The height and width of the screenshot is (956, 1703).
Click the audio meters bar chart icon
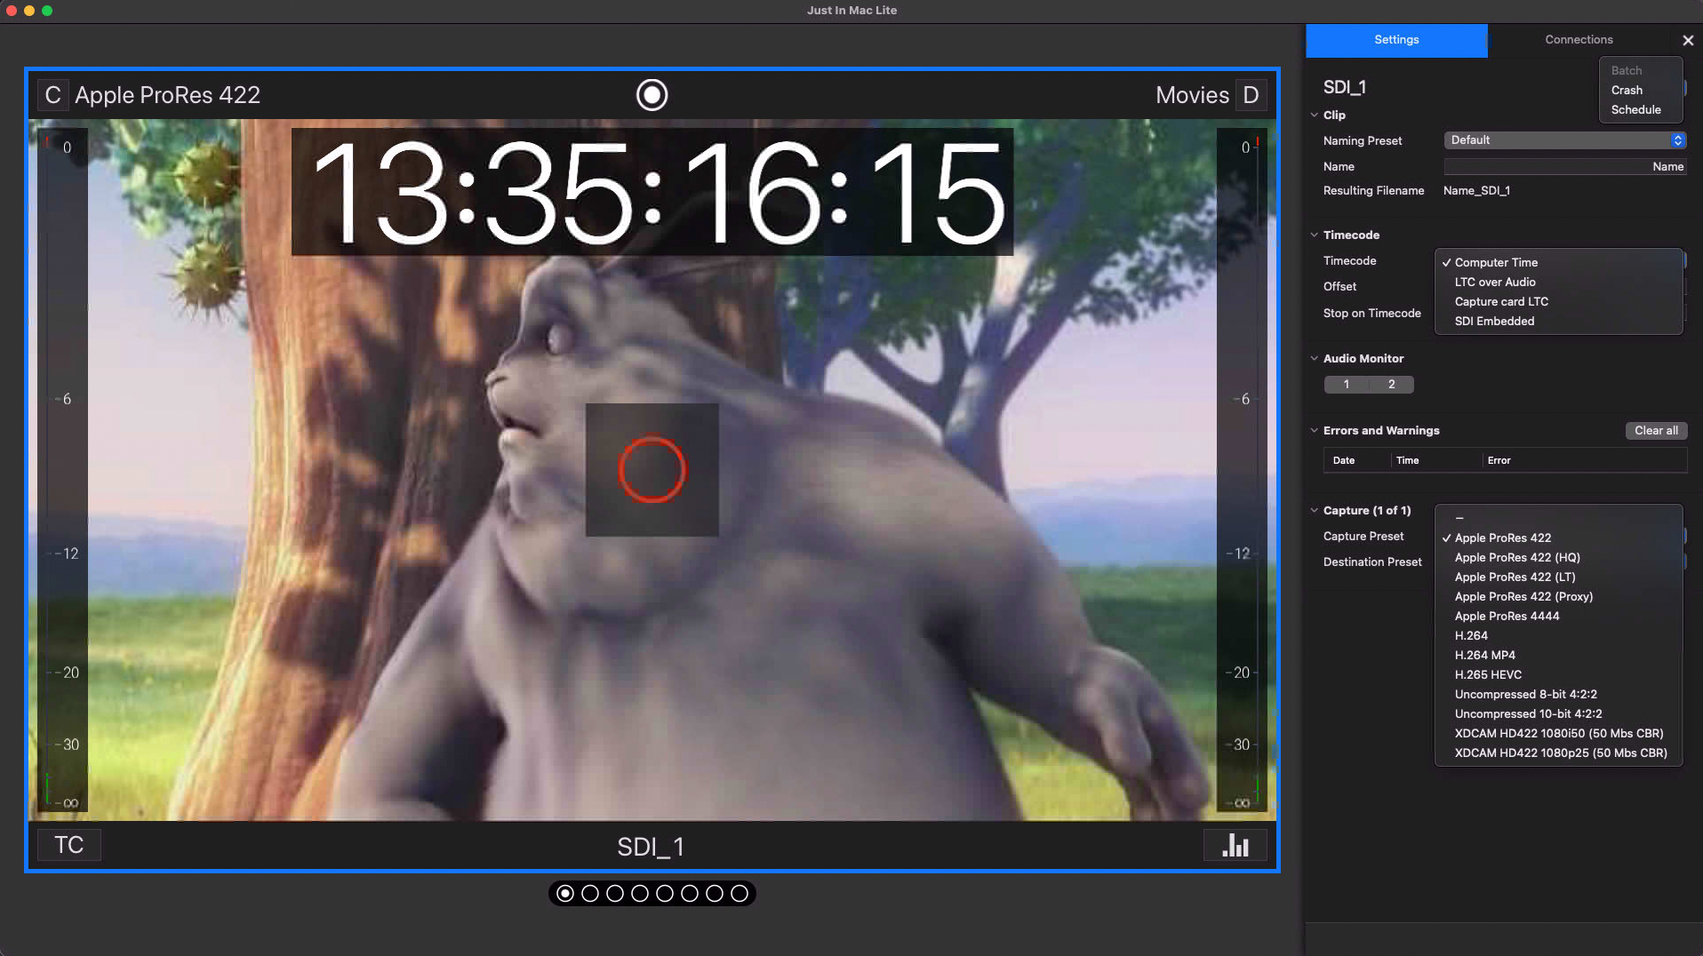coord(1235,845)
